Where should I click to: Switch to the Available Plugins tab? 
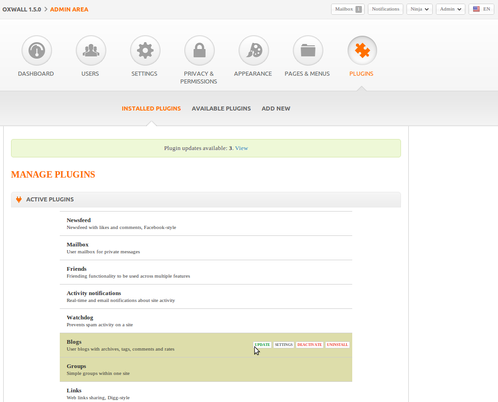coord(221,109)
